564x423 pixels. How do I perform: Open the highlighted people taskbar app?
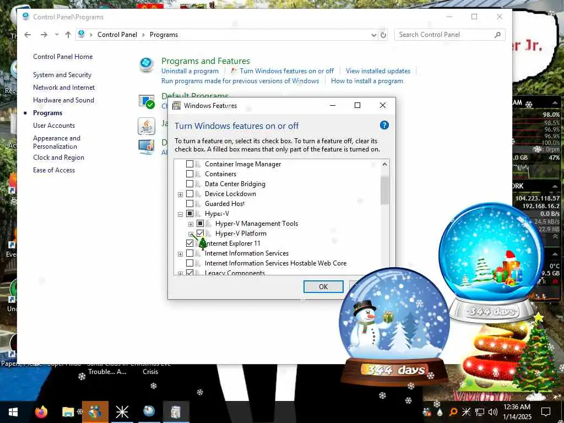click(x=95, y=412)
